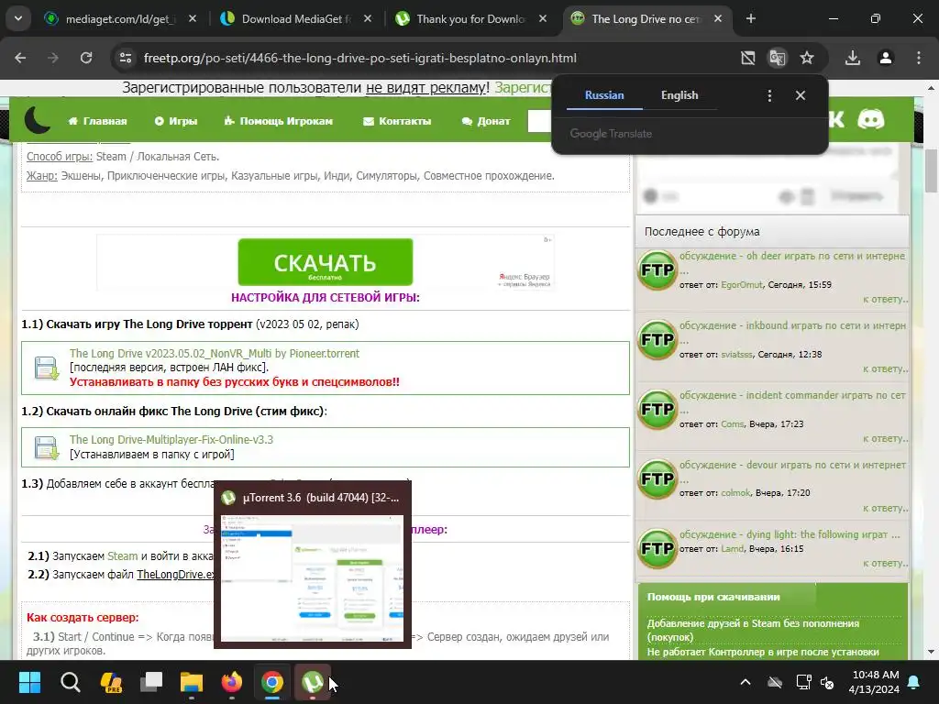This screenshot has width=939, height=704.
Task: Download The Long Drive-Multiplayer-Fix-Online-v3.3
Action: click(x=171, y=439)
